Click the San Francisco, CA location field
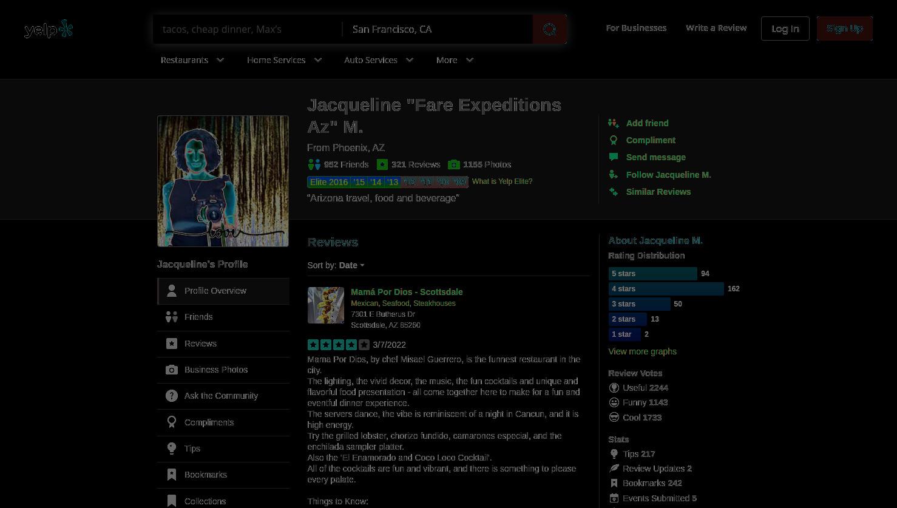 tap(438, 29)
